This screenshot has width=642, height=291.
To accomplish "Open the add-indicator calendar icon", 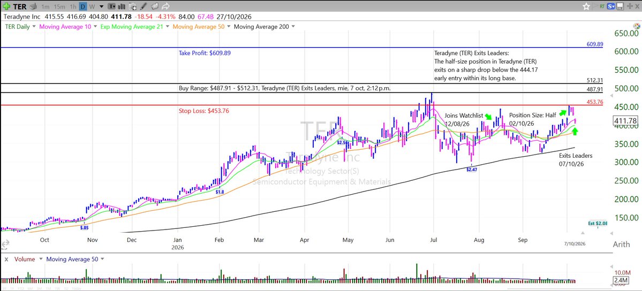I will click(132, 6).
